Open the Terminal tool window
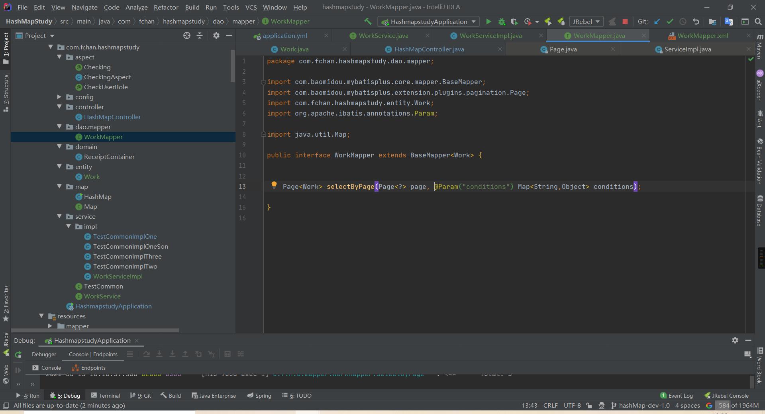Image resolution: width=765 pixels, height=414 pixels. 105,396
